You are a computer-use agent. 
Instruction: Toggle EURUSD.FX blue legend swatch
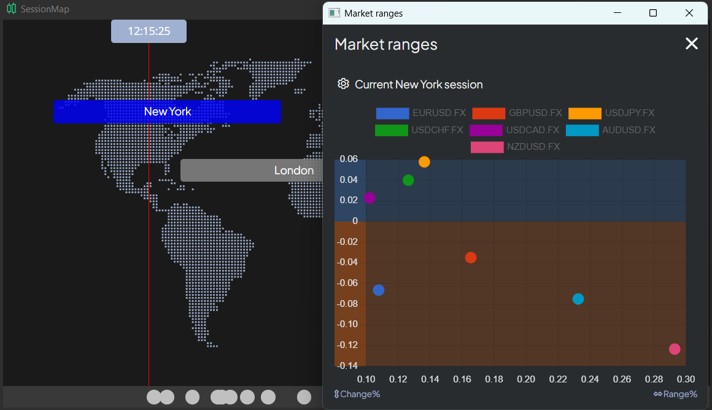392,113
